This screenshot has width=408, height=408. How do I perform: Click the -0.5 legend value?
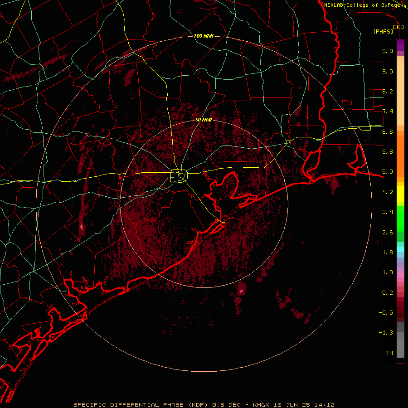(386, 312)
